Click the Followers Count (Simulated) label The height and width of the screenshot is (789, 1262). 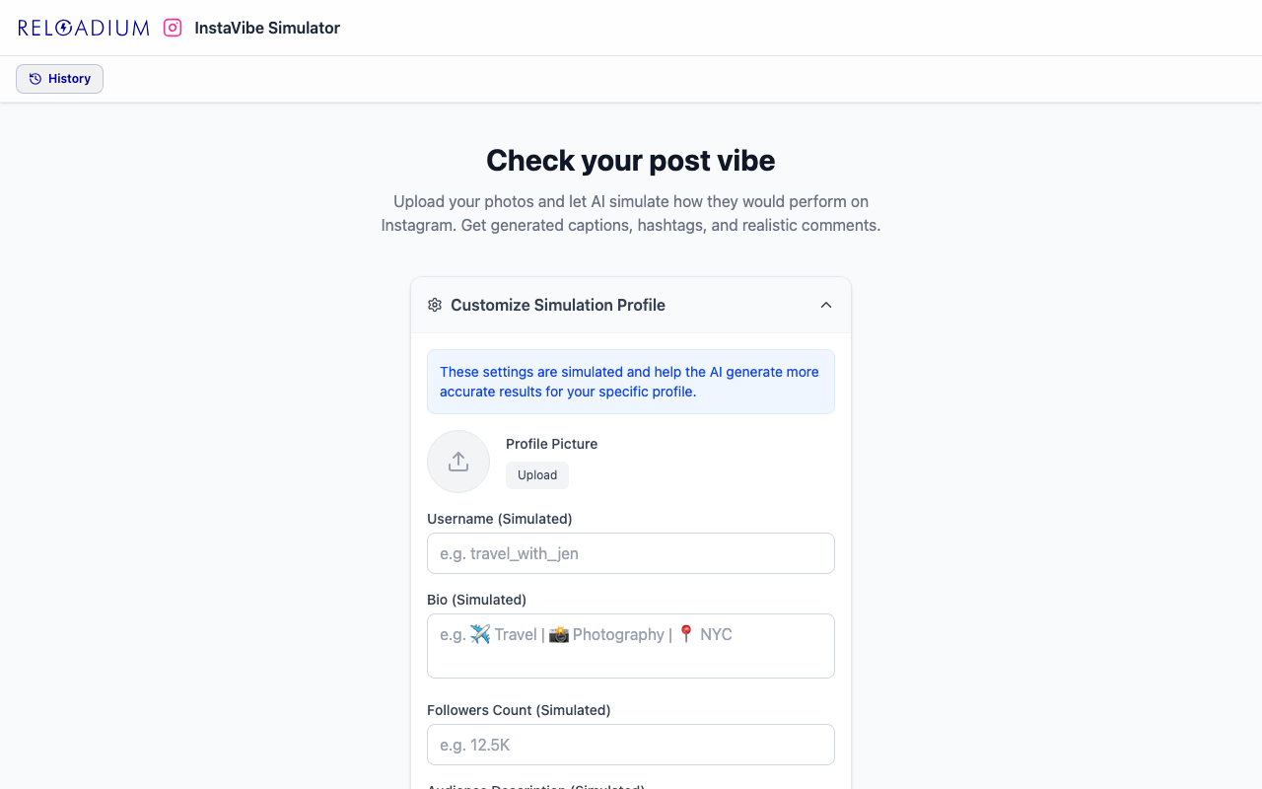(519, 710)
